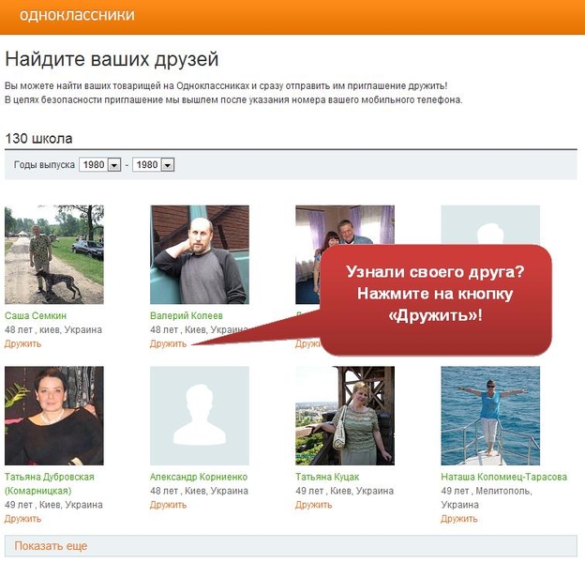Click the Саша Семкин name link
Screen dimensions: 585x563
click(36, 316)
